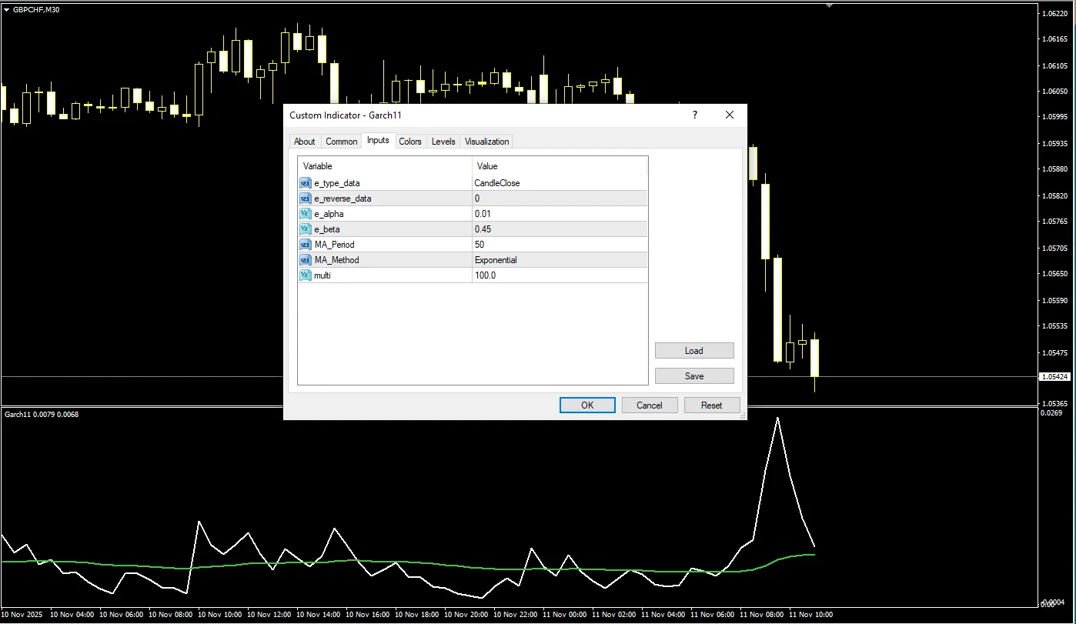Click the MA_Method row icon
Screen dimensions: 1076x624
coord(306,260)
